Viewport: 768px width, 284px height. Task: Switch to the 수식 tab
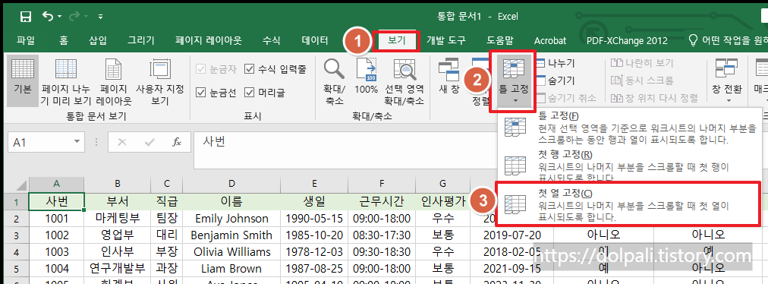point(271,41)
